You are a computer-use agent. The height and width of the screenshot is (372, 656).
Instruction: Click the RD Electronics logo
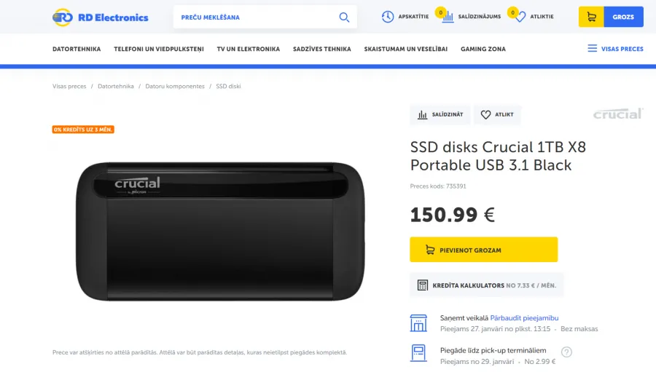[101, 17]
